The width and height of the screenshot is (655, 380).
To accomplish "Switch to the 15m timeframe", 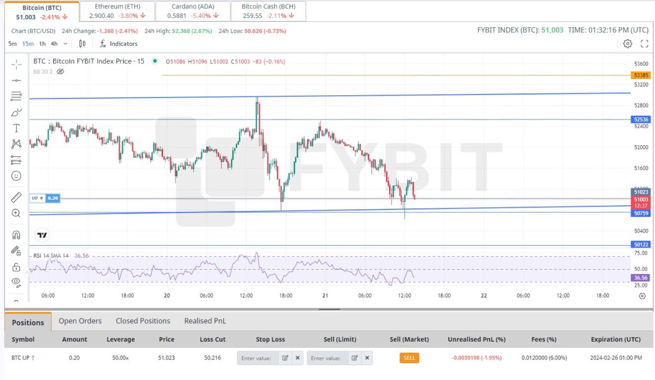I will [x=27, y=44].
